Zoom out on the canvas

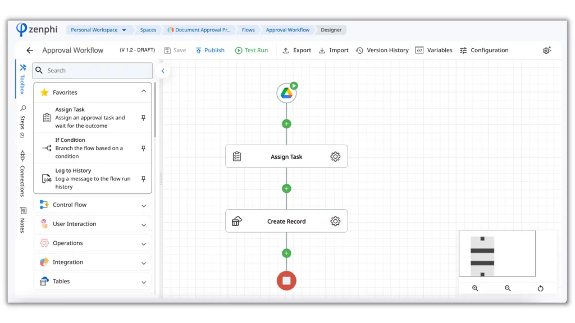(508, 288)
